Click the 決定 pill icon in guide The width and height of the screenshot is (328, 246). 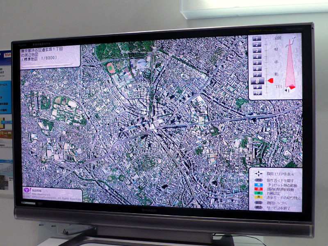[259, 180]
